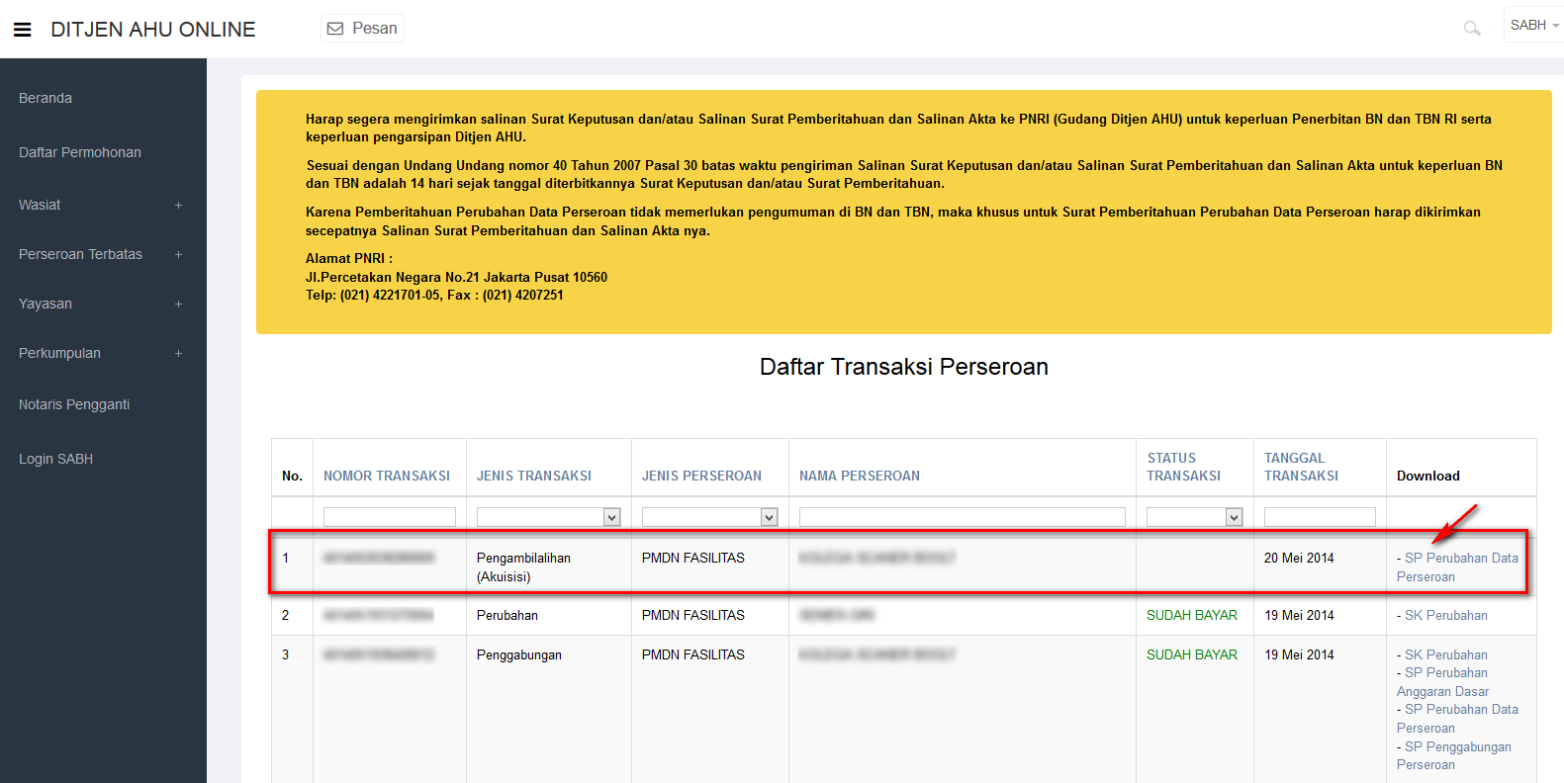Go to Beranda in sidebar
This screenshot has height=783, width=1564.
pos(46,98)
